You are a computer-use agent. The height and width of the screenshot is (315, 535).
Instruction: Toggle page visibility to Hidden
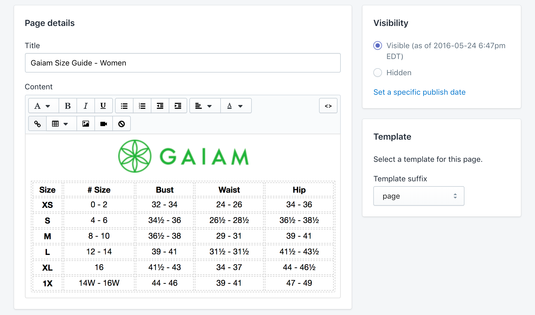point(378,72)
